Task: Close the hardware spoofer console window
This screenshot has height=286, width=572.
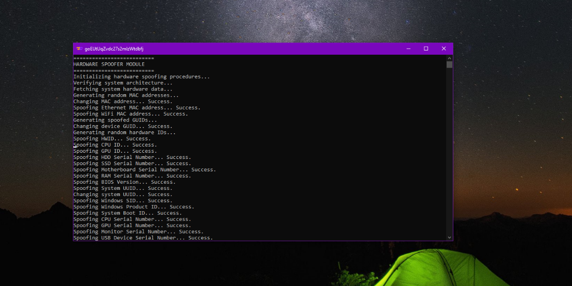Action: (444, 49)
